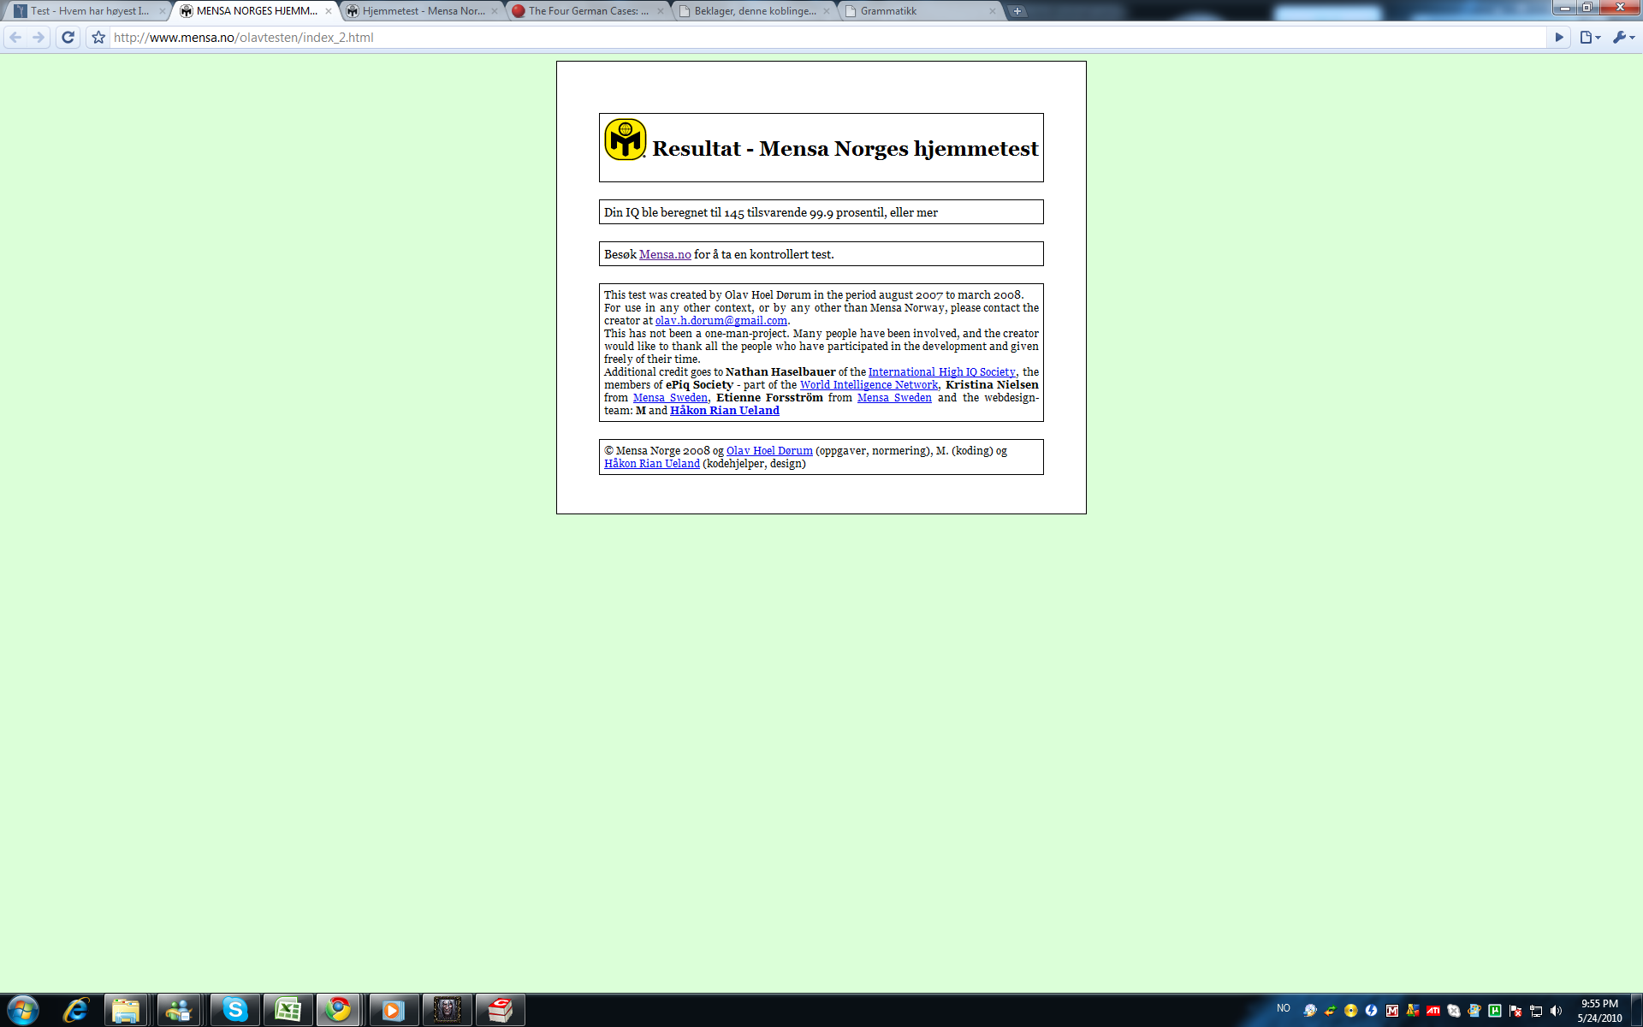The width and height of the screenshot is (1643, 1027).
Task: Open the volume speaker tray icon
Action: click(1557, 1011)
